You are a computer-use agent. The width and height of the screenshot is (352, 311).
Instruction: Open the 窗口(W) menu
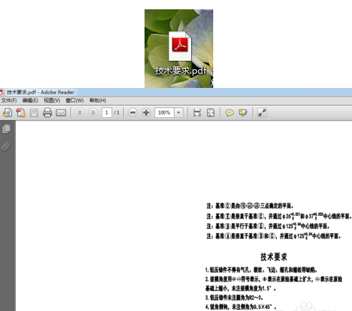pos(75,101)
